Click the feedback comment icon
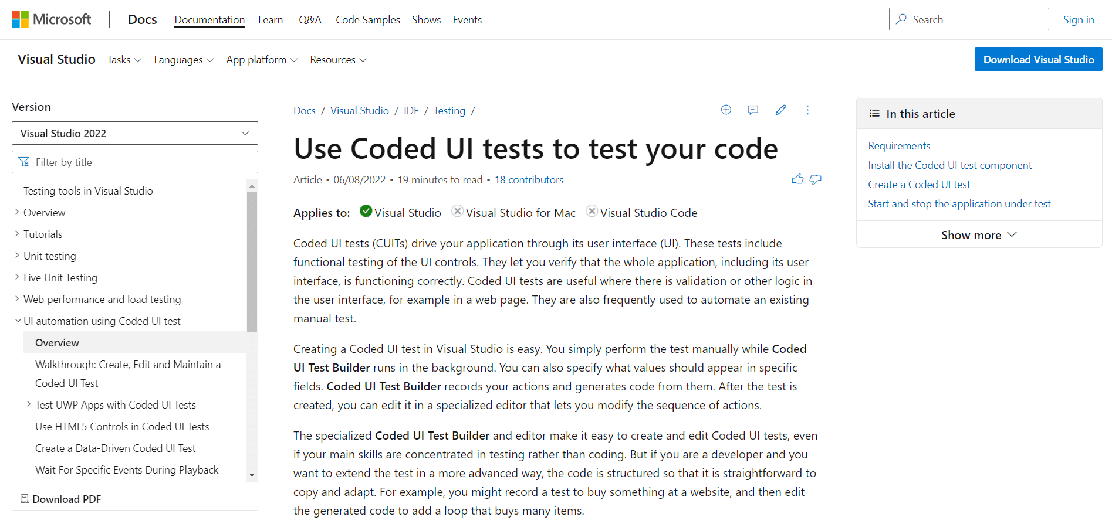 [753, 110]
